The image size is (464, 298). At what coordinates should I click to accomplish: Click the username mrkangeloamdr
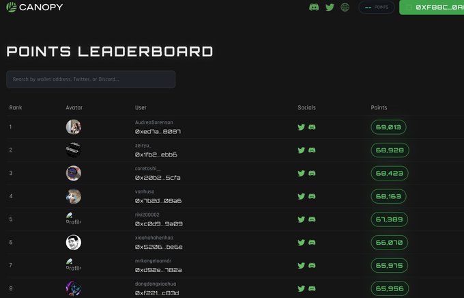[x=153, y=261]
